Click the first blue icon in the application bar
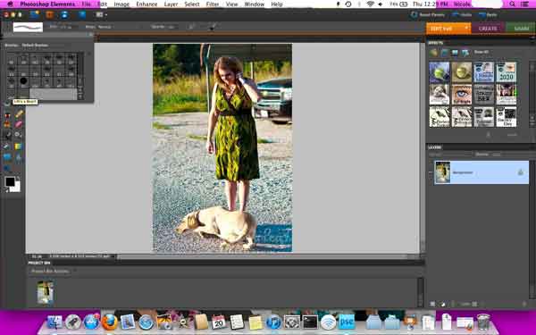 (35, 14)
